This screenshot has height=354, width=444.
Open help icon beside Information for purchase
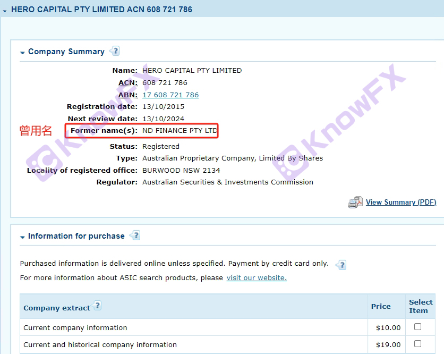point(135,235)
